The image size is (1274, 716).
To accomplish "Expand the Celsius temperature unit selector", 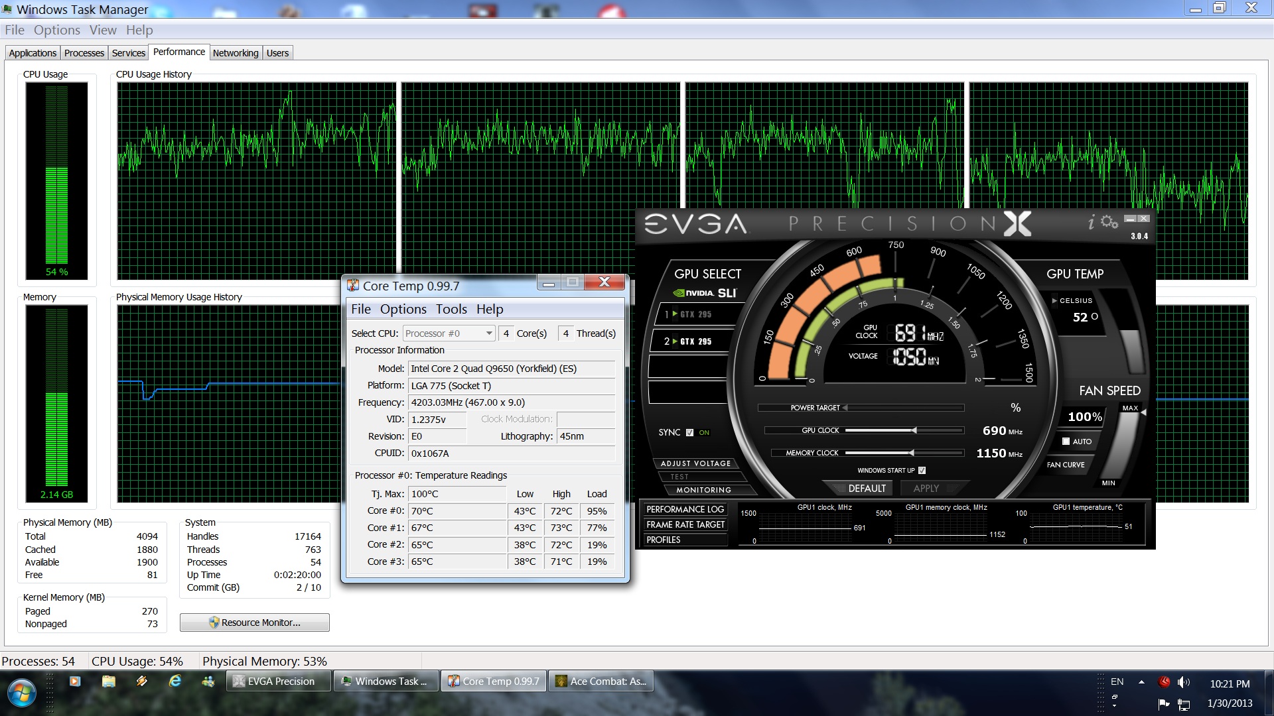I will [1054, 301].
